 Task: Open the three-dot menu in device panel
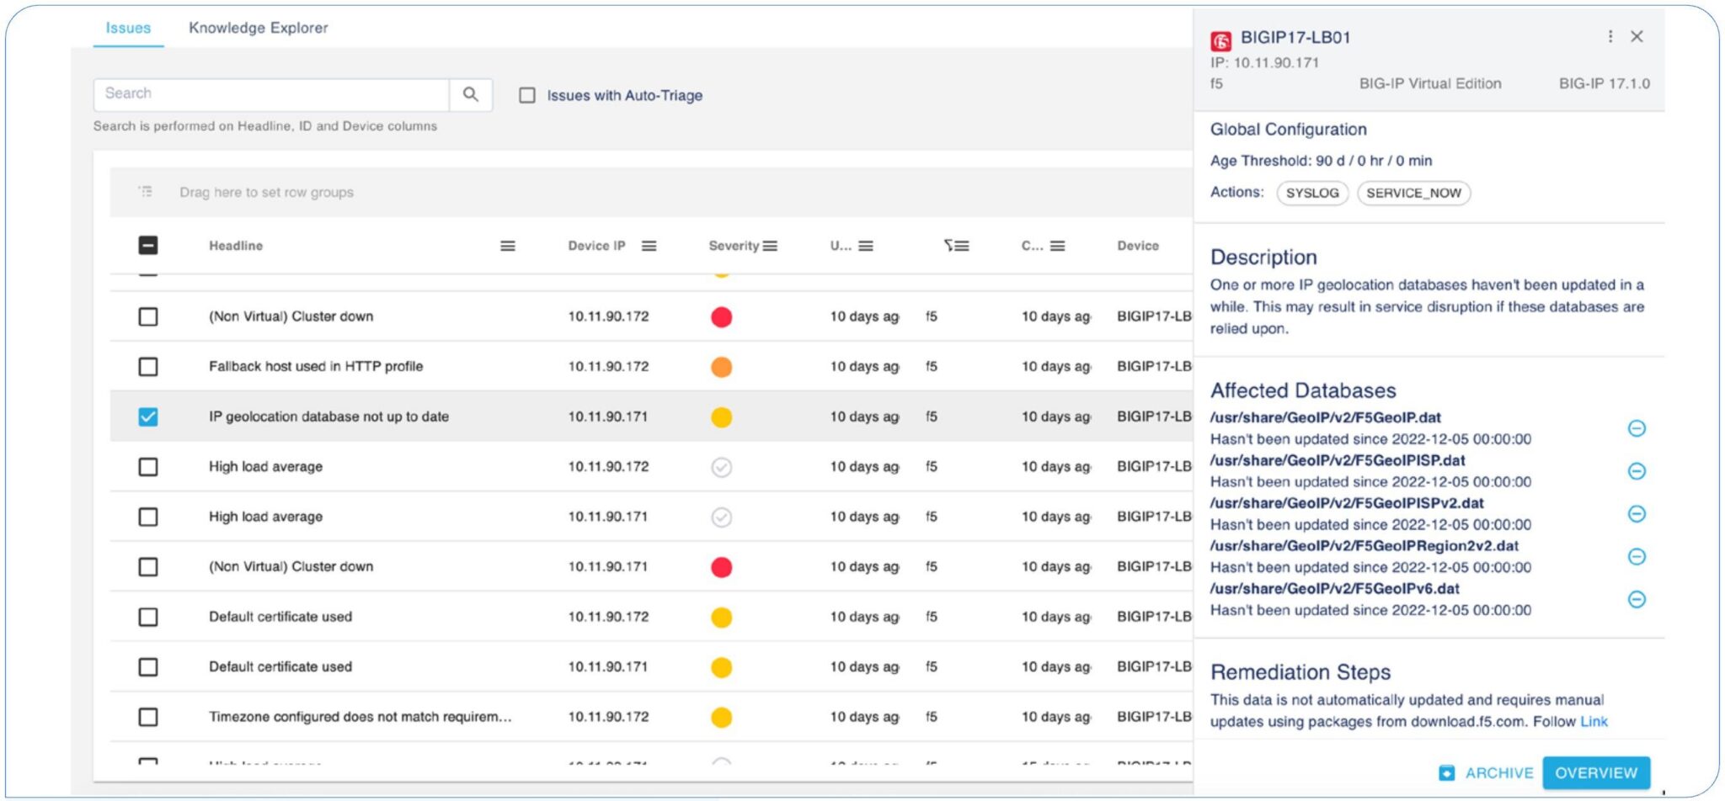tap(1610, 36)
